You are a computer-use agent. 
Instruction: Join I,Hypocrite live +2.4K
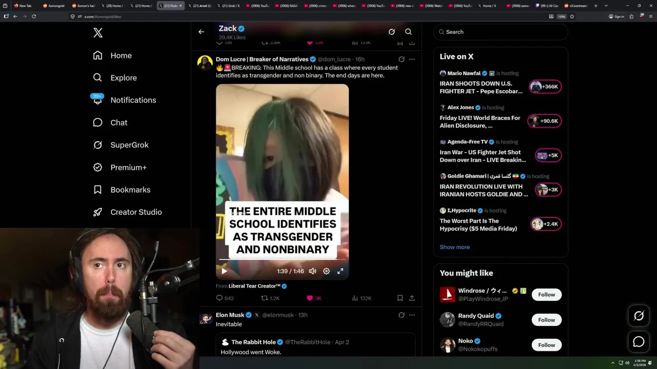tap(546, 224)
